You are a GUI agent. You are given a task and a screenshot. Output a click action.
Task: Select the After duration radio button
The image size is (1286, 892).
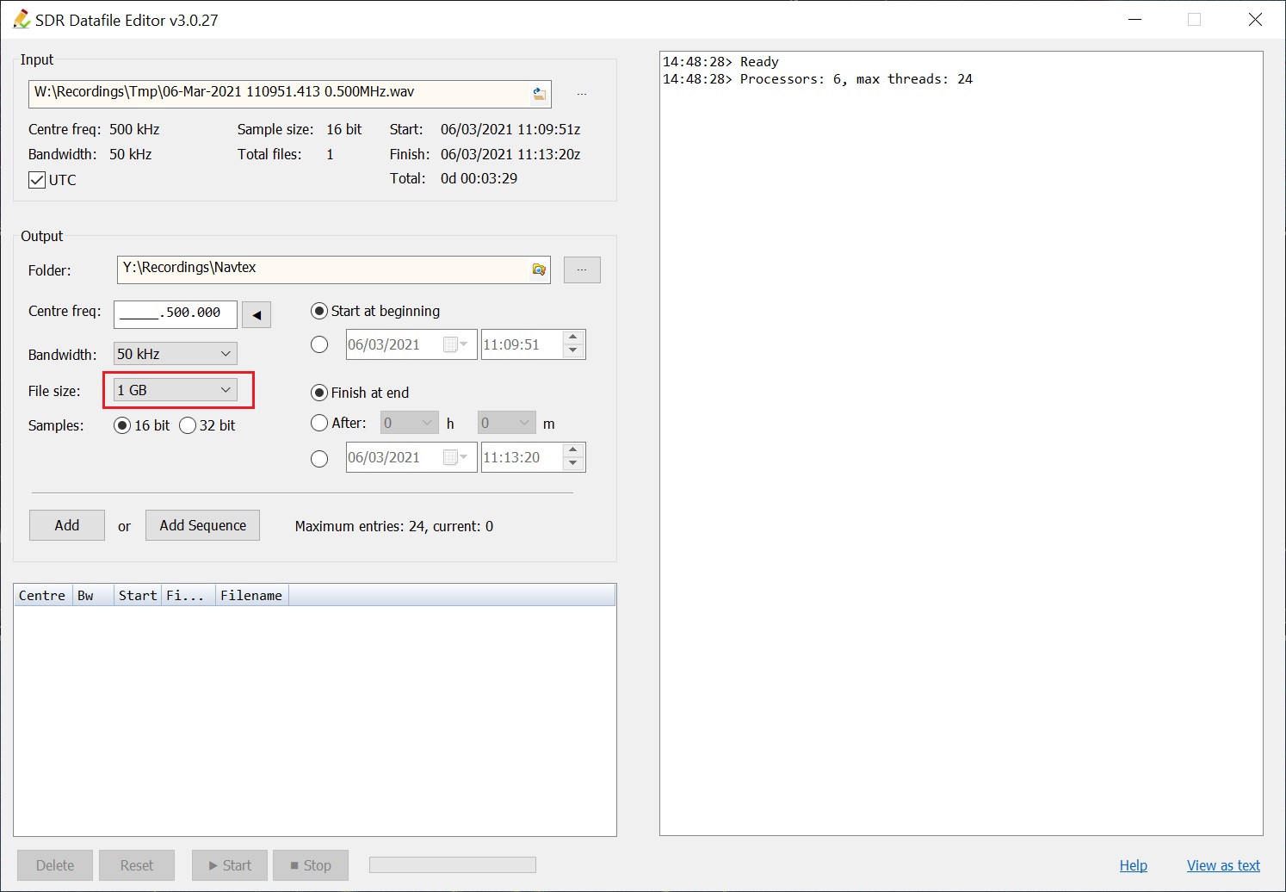click(319, 423)
